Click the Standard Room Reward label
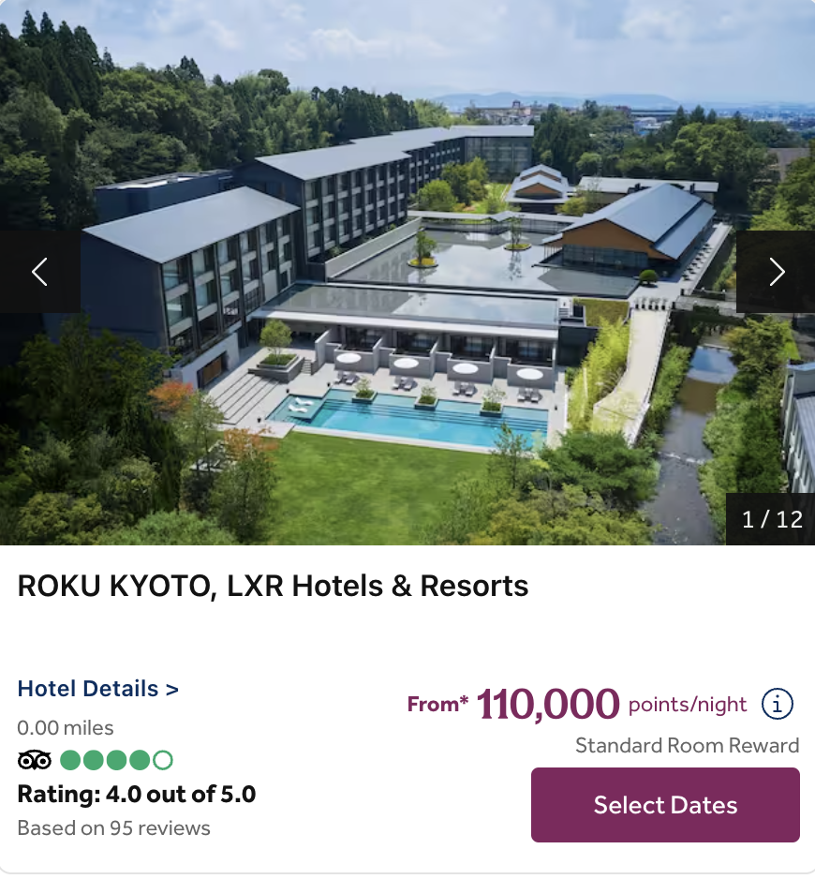The height and width of the screenshot is (879, 815). 687,746
